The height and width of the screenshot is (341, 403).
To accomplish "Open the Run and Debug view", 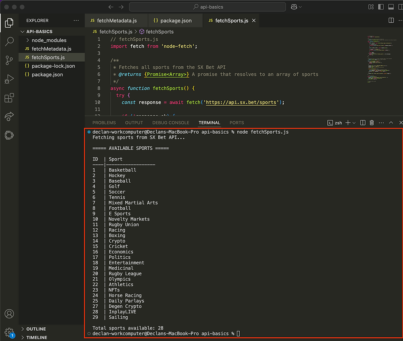I will 9,79.
